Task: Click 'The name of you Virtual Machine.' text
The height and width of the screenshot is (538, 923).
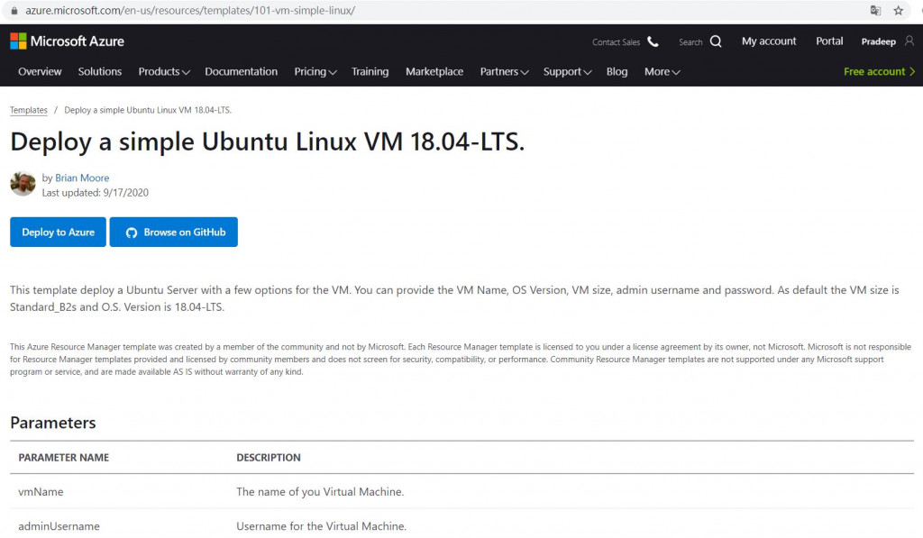Action: (320, 492)
